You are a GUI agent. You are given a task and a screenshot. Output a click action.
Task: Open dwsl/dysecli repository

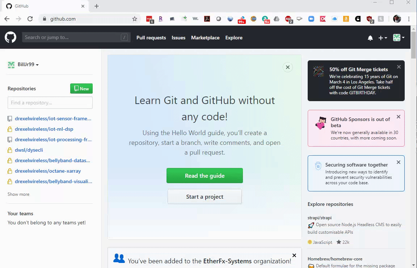click(29, 150)
